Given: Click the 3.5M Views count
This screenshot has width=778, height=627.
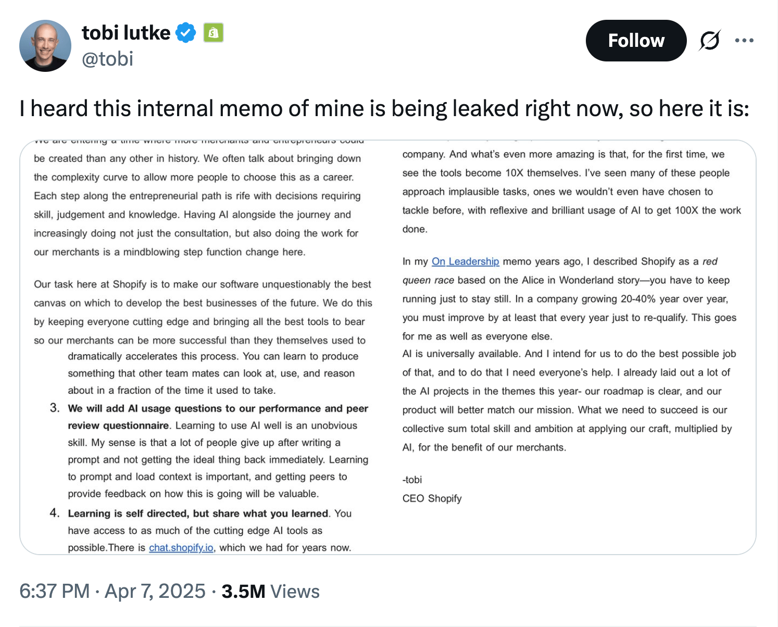Looking at the screenshot, I should coord(270,591).
